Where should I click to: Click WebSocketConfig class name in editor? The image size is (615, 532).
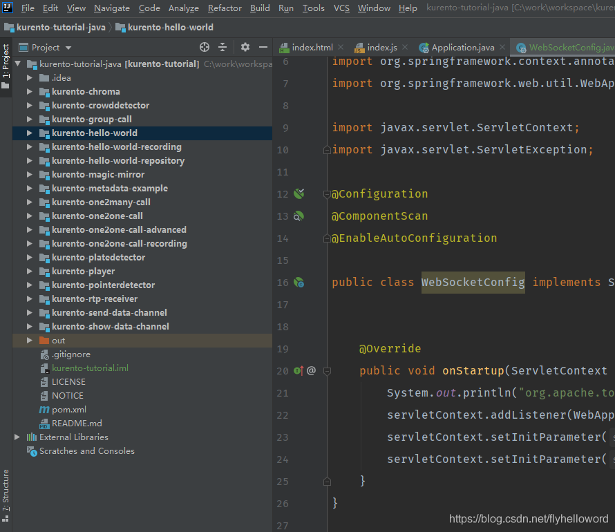[473, 283]
